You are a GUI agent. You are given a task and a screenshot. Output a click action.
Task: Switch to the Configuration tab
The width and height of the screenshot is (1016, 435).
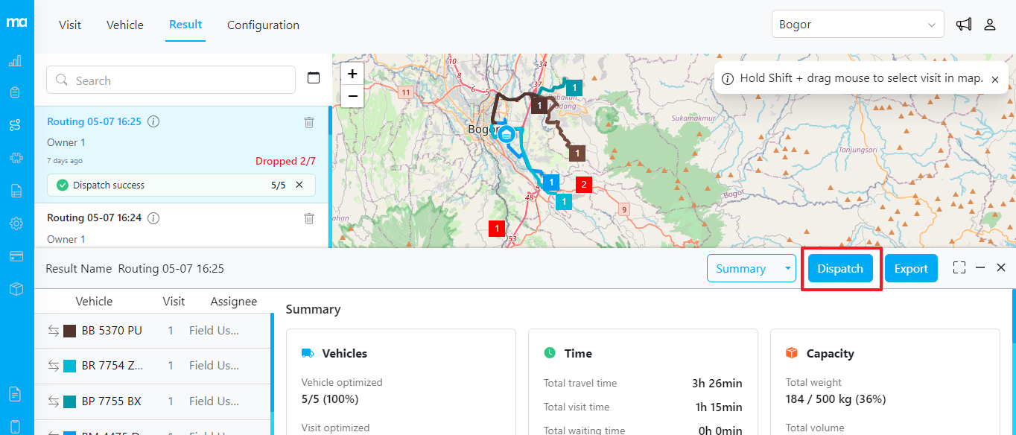(x=263, y=25)
